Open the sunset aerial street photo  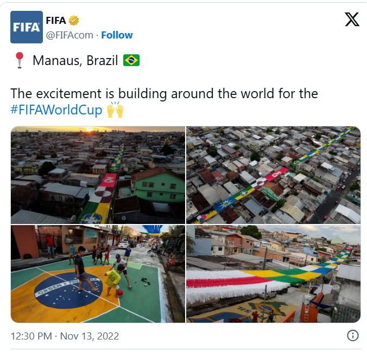click(98, 175)
